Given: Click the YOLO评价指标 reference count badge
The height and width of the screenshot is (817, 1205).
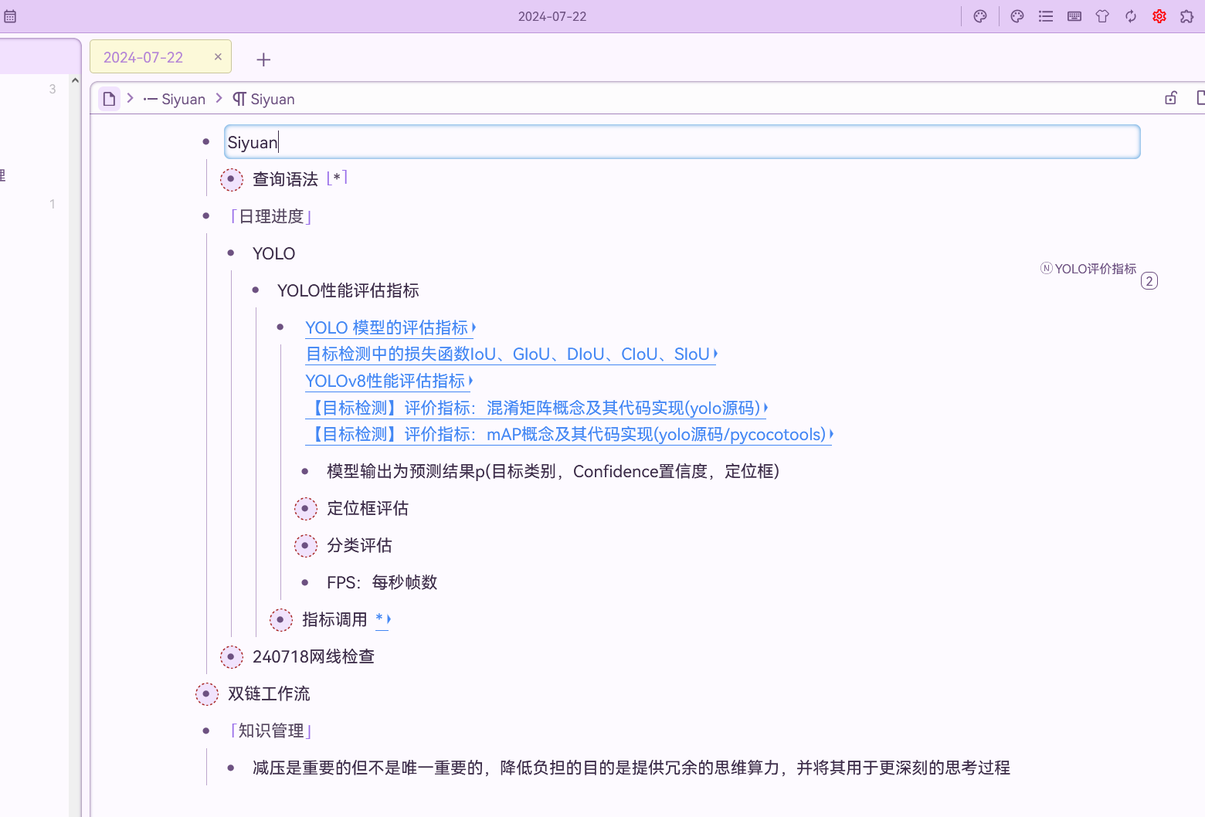Looking at the screenshot, I should click(1149, 281).
